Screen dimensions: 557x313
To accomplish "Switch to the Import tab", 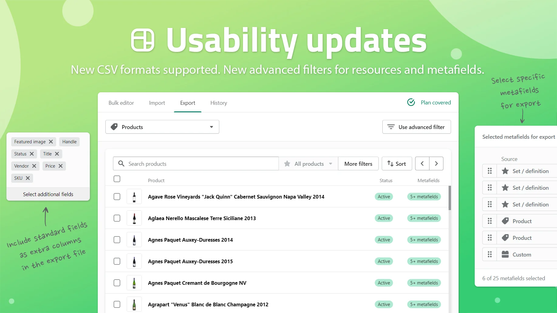I will [157, 103].
